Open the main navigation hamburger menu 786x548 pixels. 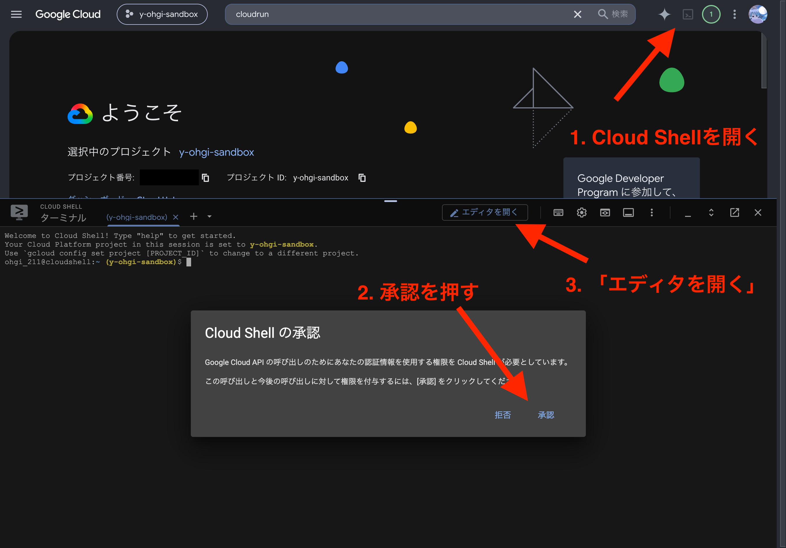pyautogui.click(x=16, y=14)
